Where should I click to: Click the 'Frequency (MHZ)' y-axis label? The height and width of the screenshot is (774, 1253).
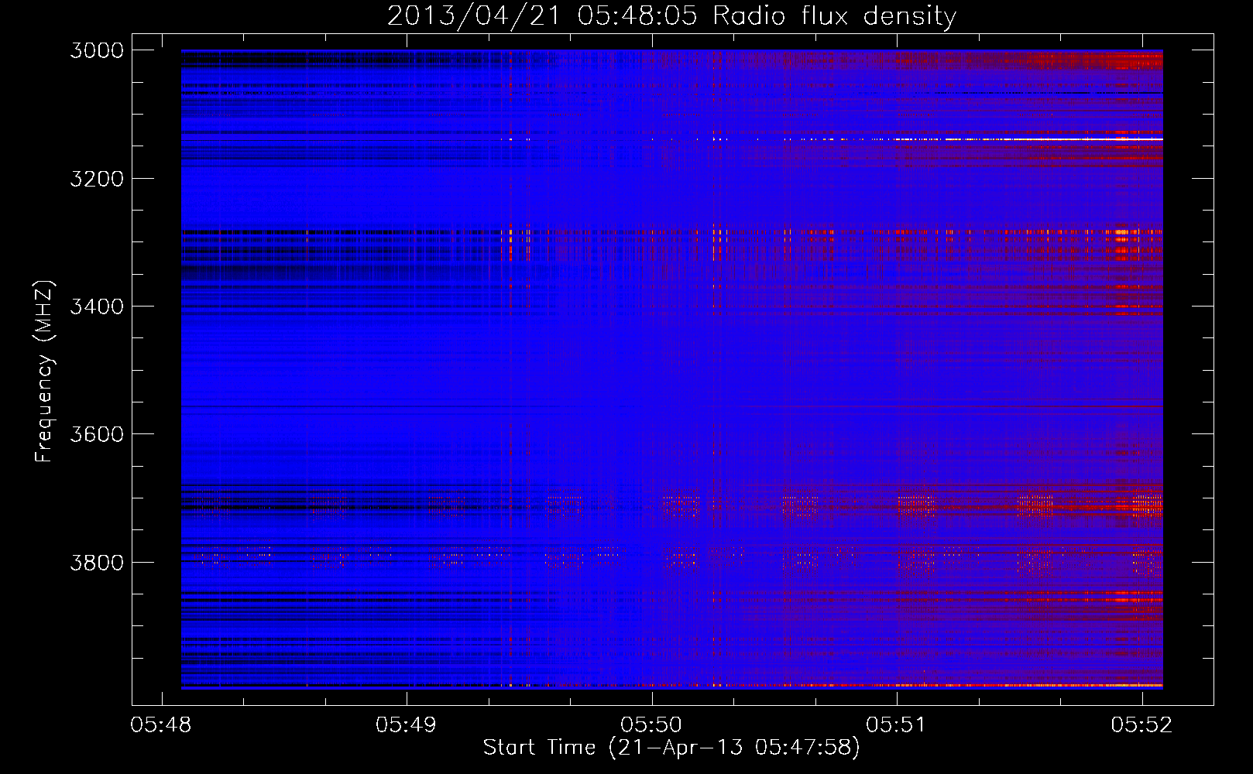pos(44,372)
